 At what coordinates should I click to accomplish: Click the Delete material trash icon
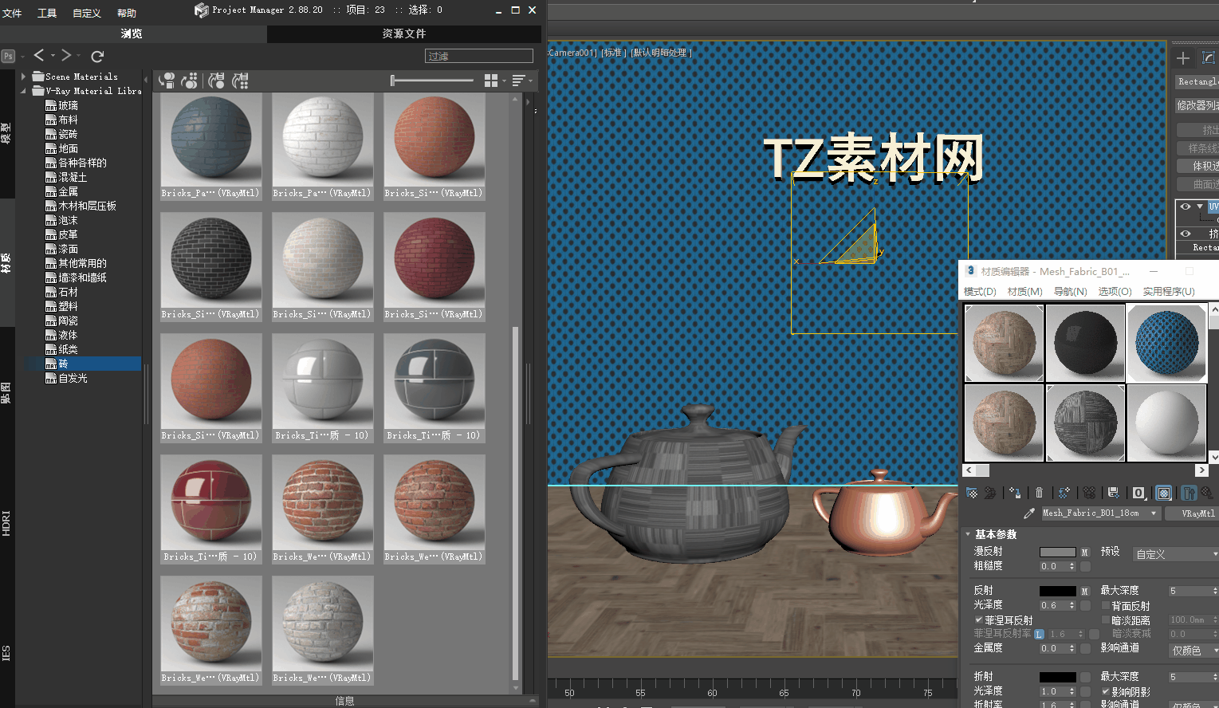pos(1039,493)
